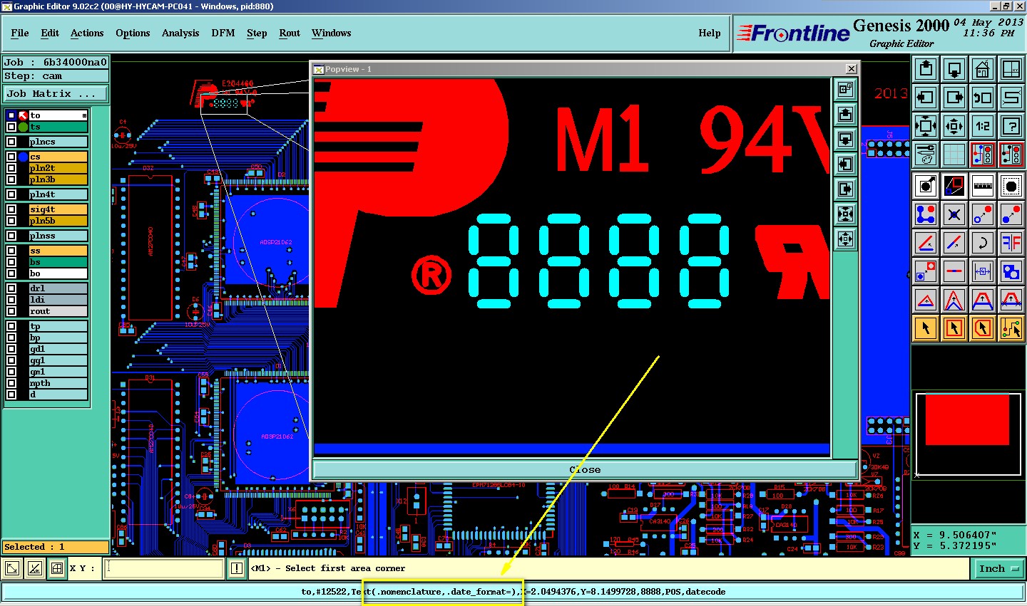Click the green color dot beside ts
1027x606 pixels.
pyautogui.click(x=24, y=127)
